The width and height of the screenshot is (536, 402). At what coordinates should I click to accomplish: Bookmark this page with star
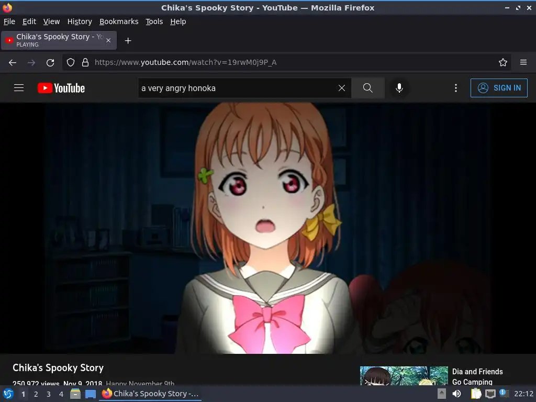pos(502,63)
